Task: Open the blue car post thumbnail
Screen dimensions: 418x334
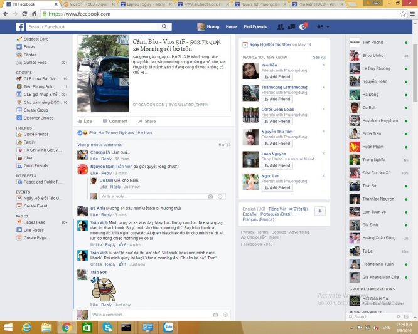Action: tap(103, 73)
